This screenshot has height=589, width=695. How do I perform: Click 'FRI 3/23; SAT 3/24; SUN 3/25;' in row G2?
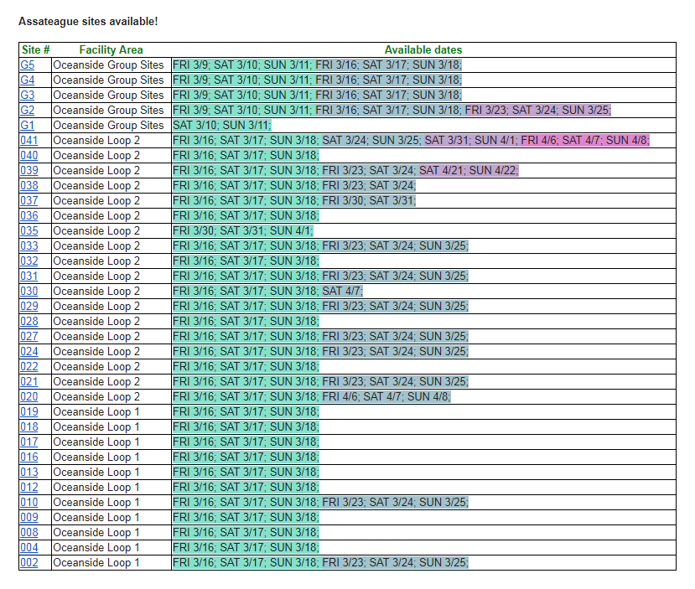537,110
